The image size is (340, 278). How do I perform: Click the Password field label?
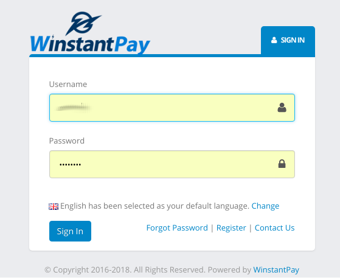(x=67, y=141)
